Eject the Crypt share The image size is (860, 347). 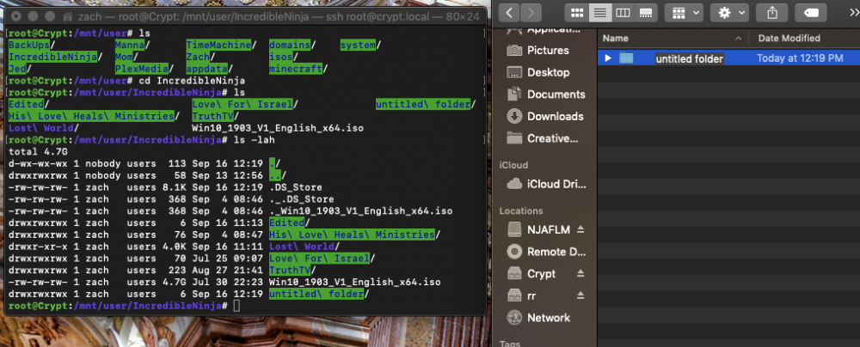point(580,273)
